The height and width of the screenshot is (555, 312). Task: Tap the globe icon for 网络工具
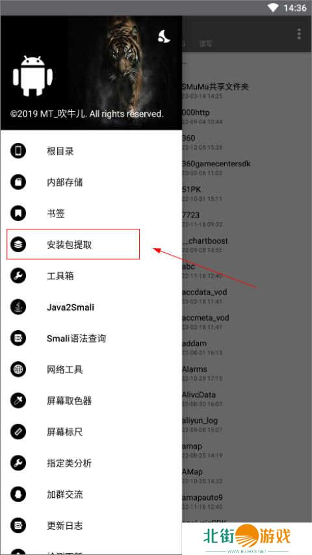(x=18, y=369)
